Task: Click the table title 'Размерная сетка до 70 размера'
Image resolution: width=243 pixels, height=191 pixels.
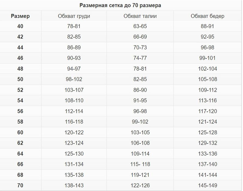Action: (120, 5)
